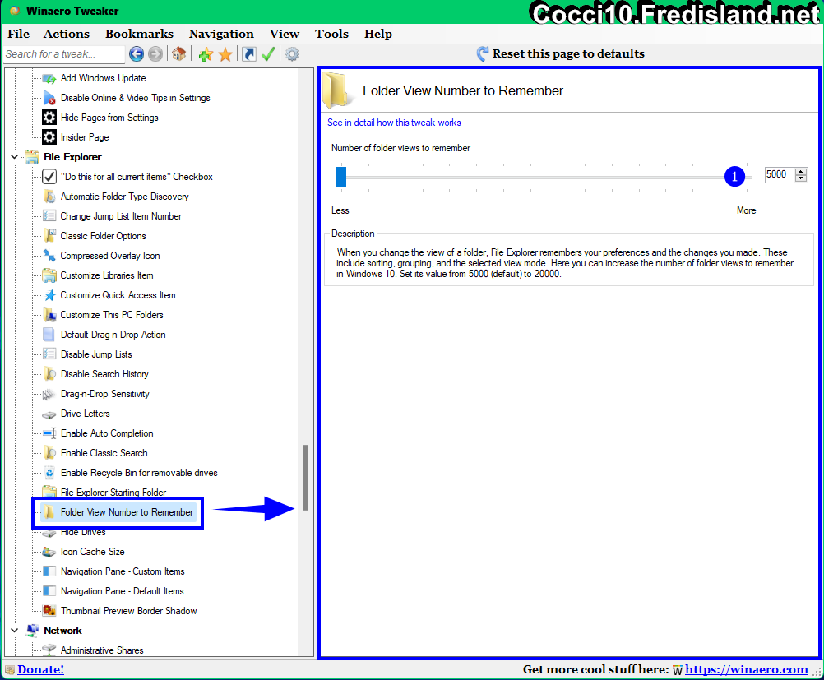Click the Donate! link
The image size is (824, 680).
40,669
